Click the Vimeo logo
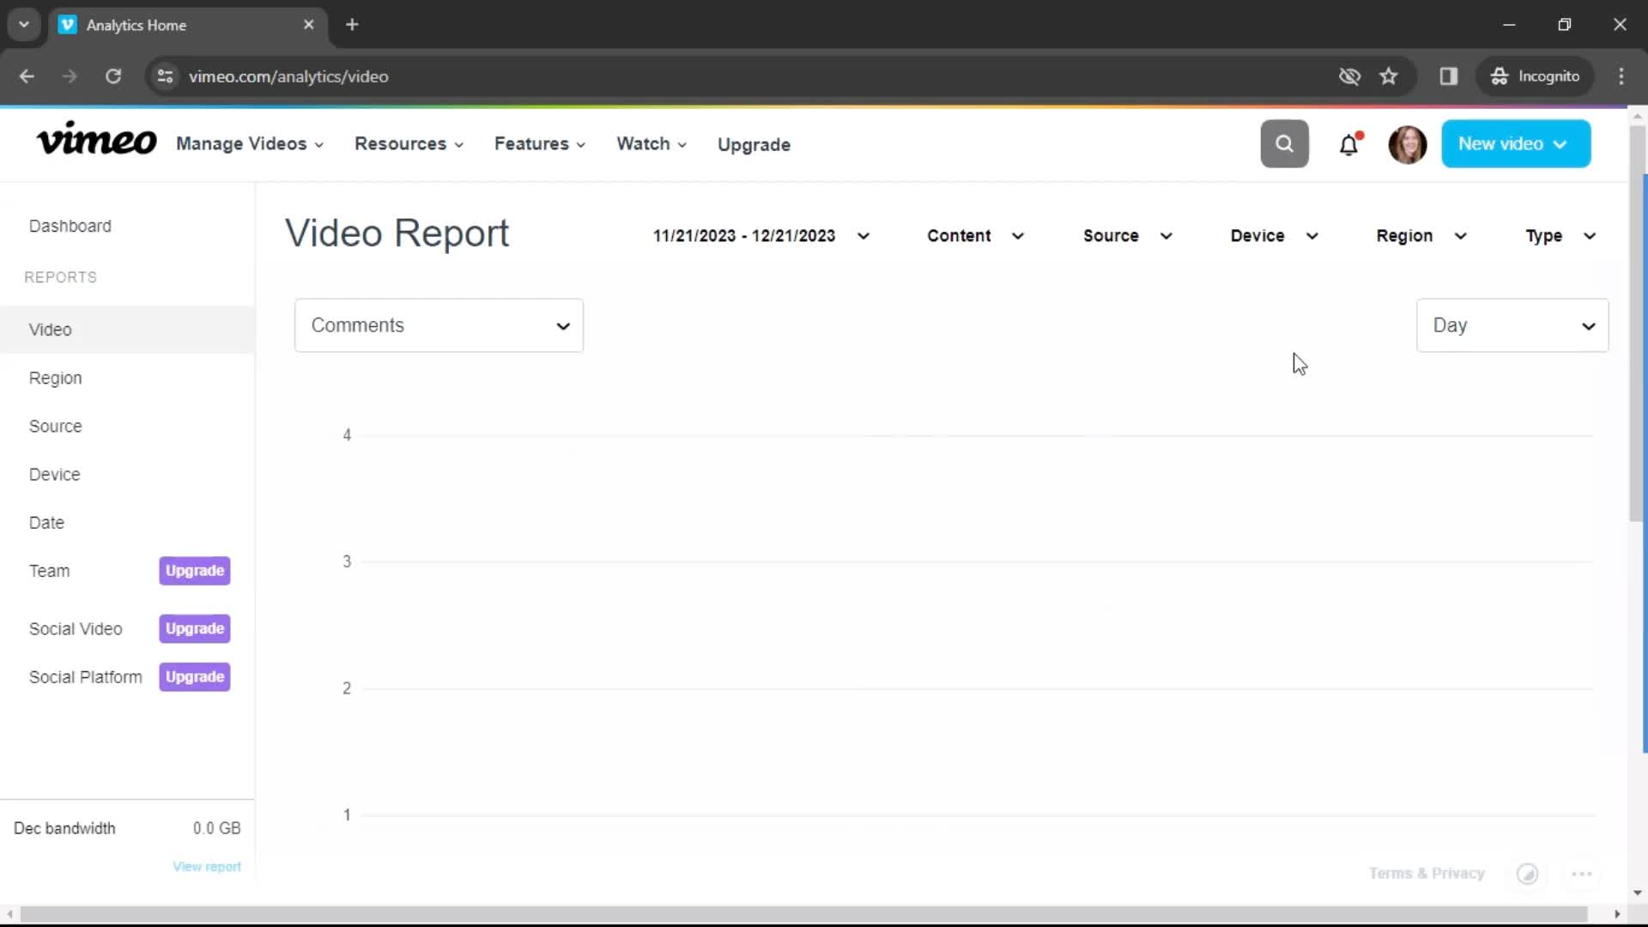 (96, 140)
